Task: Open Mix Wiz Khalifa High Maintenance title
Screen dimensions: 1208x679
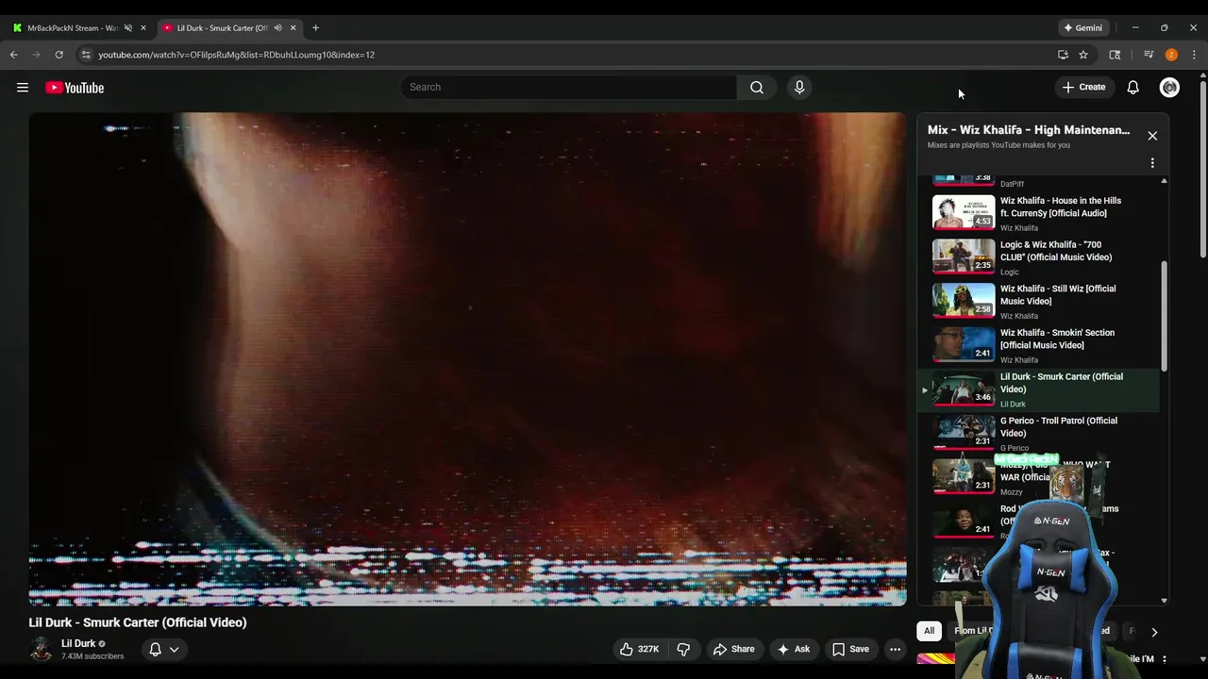Action: click(x=1029, y=130)
